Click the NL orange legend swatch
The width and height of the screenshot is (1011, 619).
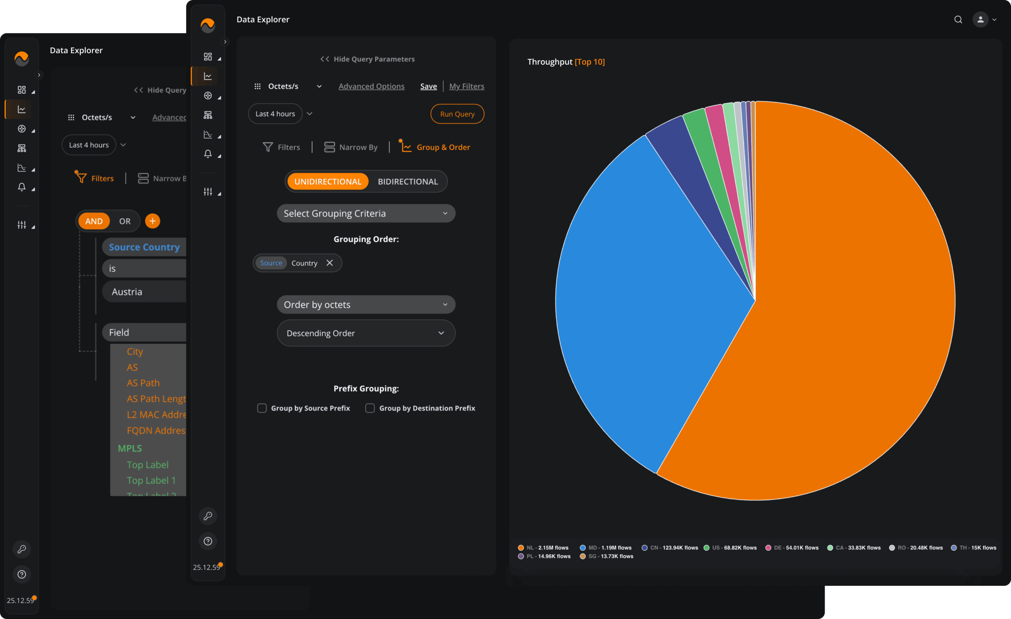pos(521,548)
